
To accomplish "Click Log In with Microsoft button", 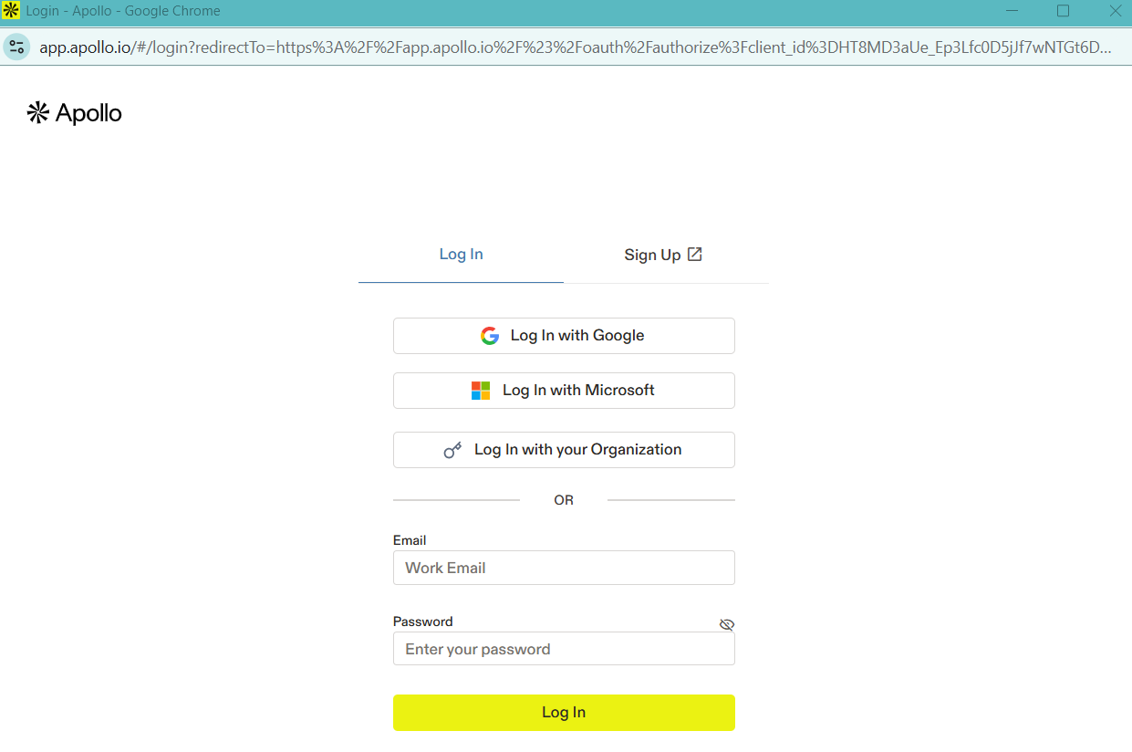I will (x=564, y=391).
